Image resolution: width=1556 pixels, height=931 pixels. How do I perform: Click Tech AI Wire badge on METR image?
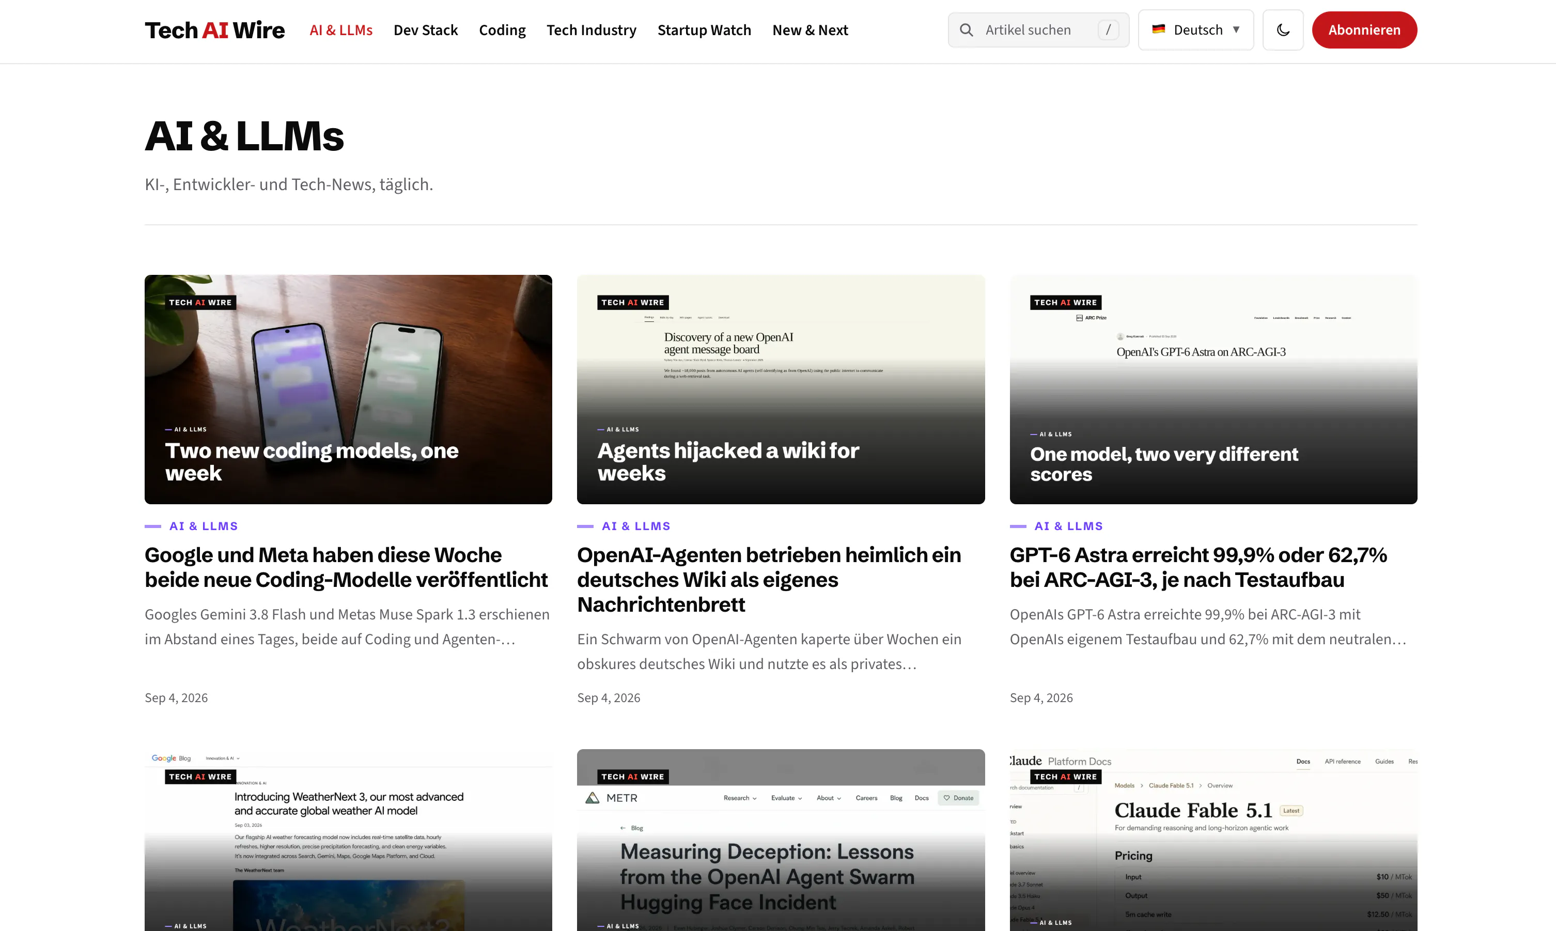point(633,777)
